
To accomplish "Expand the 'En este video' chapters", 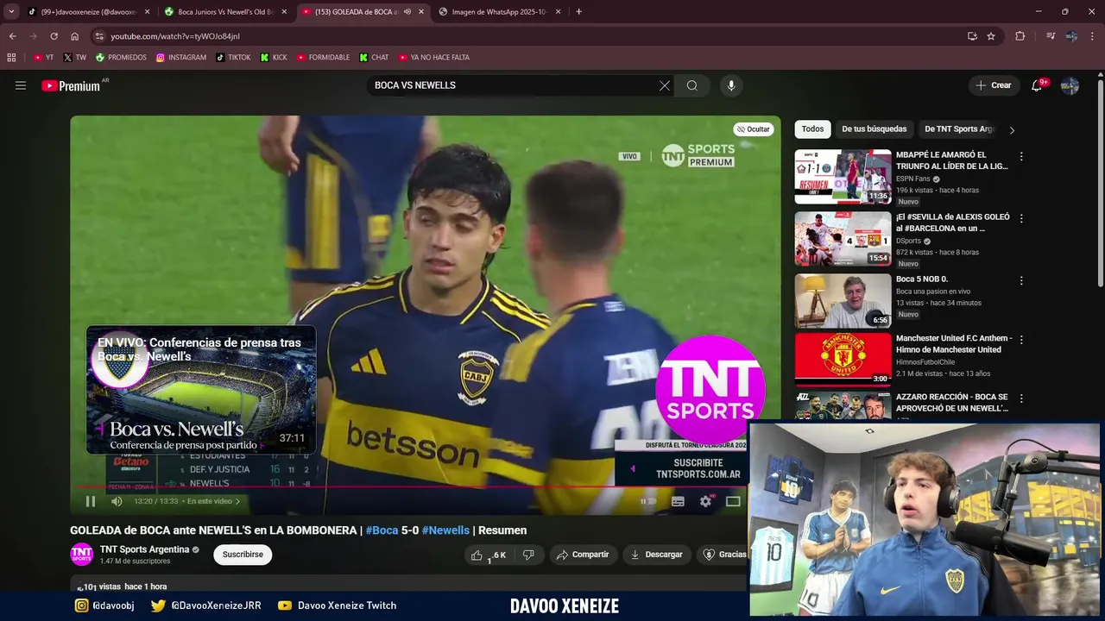I will 213,501.
